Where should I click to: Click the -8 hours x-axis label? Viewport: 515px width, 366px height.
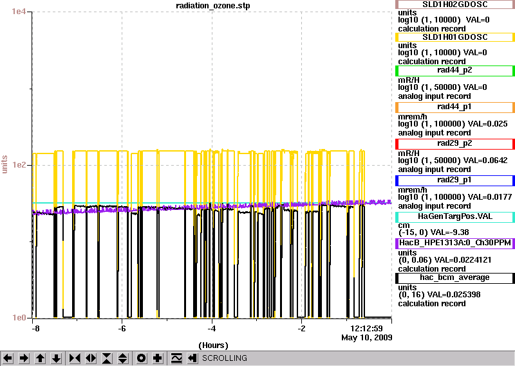(35, 329)
